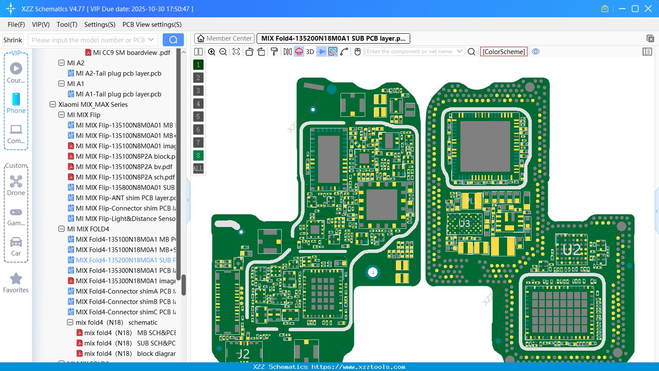Activate the mirror flip view icon
Viewport: 659px width, 371px height.
click(287, 51)
